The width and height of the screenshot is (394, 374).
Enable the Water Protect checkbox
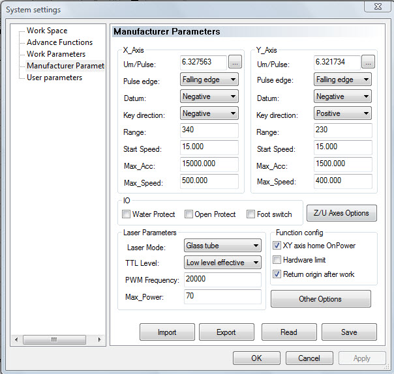(x=127, y=214)
